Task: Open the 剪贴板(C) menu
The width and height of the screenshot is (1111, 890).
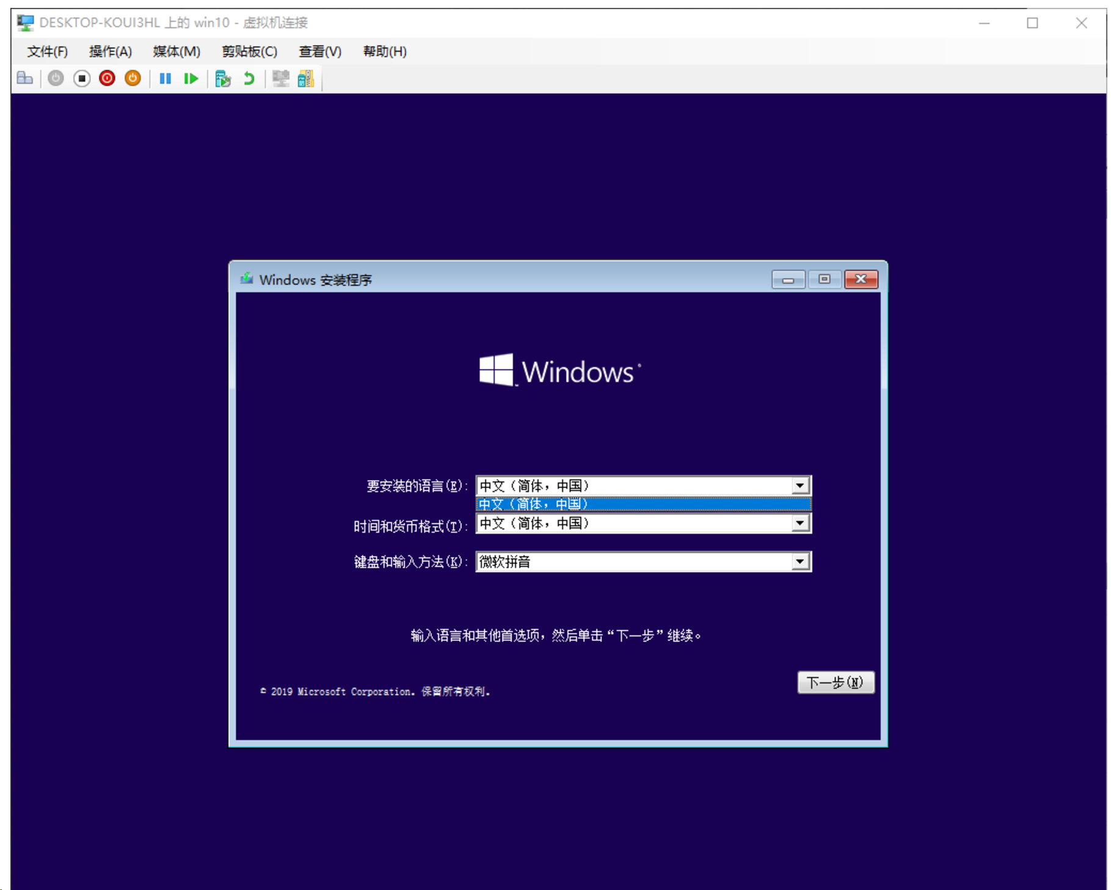Action: pyautogui.click(x=249, y=51)
